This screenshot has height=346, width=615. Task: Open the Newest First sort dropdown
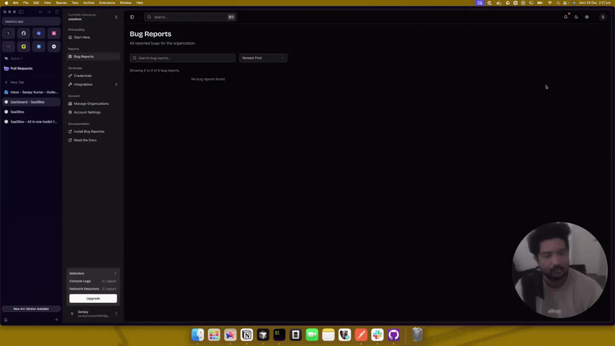pos(263,58)
